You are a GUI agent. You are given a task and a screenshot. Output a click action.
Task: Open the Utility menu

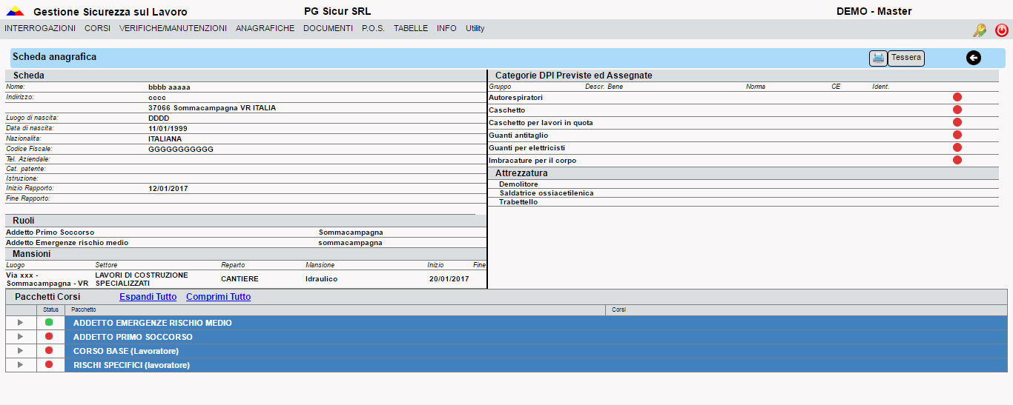(475, 28)
